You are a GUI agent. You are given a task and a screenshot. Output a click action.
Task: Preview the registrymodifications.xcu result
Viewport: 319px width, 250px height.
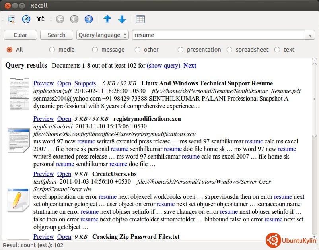pos(43,119)
